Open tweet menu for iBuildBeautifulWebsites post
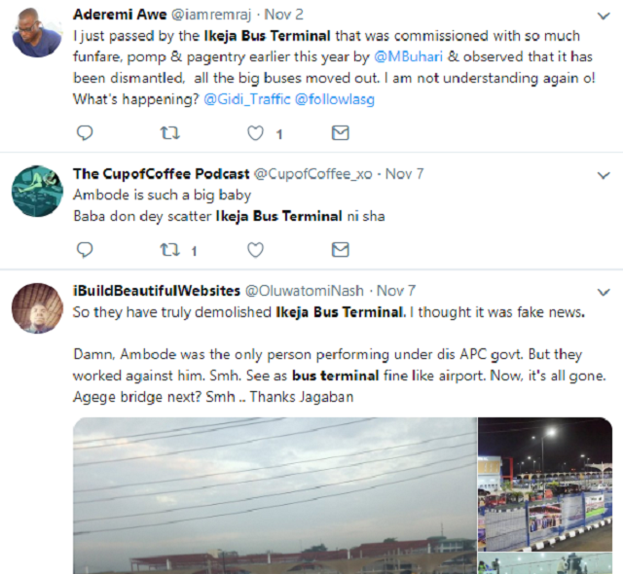Viewport: 623px width, 574px height. tap(601, 291)
